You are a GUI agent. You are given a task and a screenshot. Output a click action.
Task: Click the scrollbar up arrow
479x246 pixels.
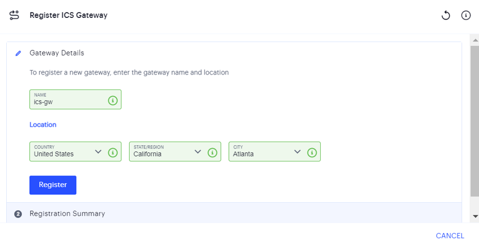[475, 40]
